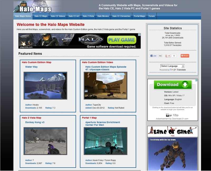
Task: Open the Halo 2 Vista tab
Action: pyautogui.click(x=88, y=16)
